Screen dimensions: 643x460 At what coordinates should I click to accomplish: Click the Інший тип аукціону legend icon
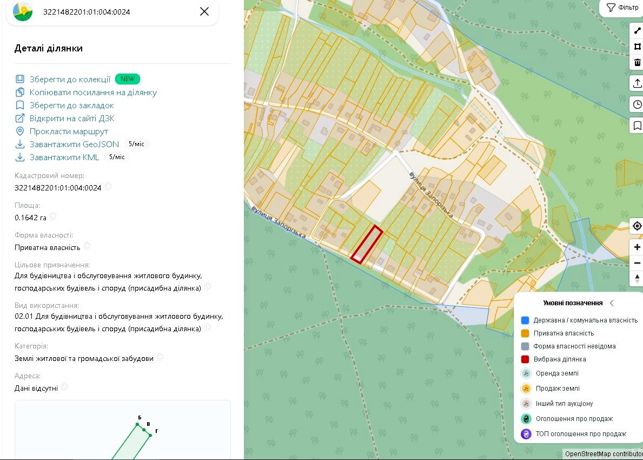(x=526, y=403)
